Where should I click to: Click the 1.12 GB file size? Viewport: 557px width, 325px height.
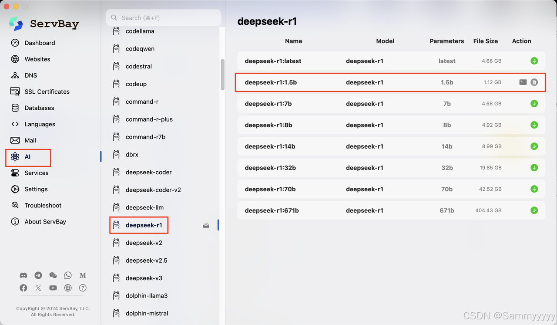click(x=493, y=82)
